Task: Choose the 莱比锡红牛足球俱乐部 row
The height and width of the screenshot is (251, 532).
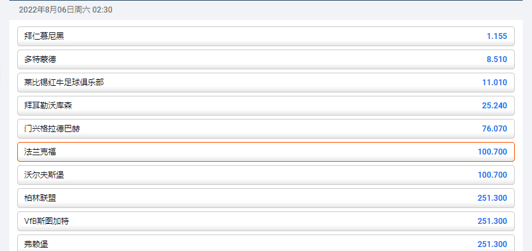Action: coord(266,83)
